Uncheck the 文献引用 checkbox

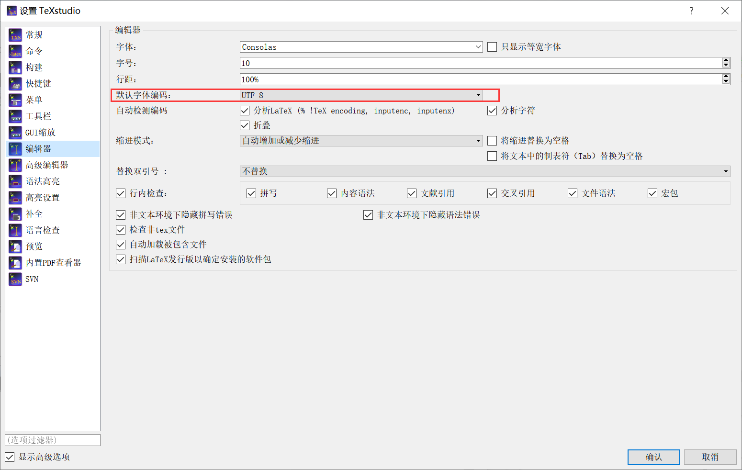click(x=412, y=193)
